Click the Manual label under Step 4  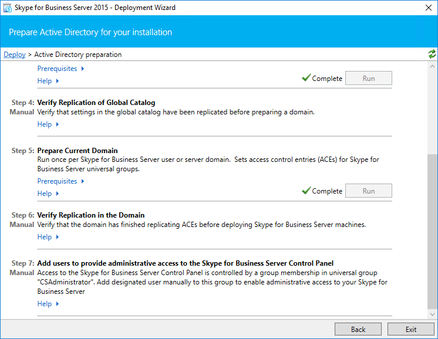(22, 112)
